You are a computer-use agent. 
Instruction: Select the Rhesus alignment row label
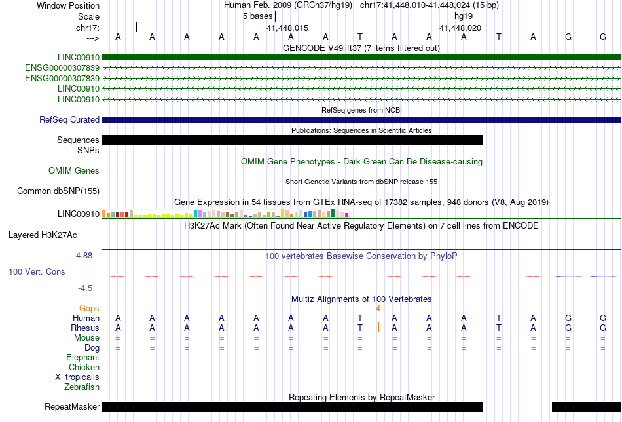click(x=85, y=328)
